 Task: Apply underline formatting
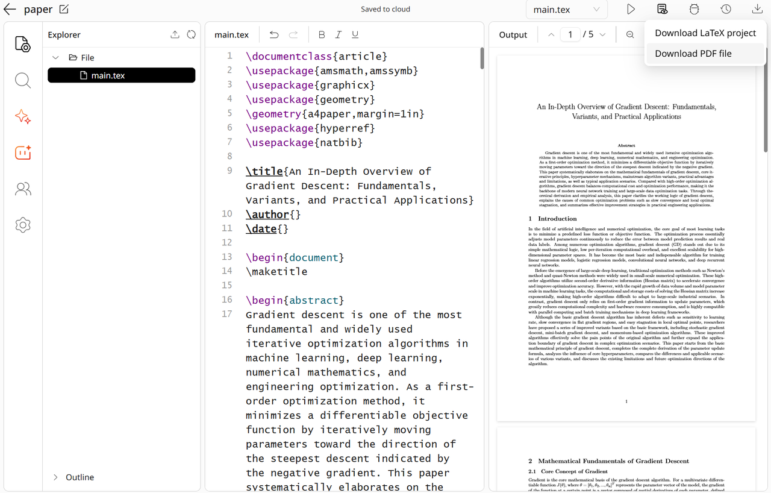tap(355, 34)
